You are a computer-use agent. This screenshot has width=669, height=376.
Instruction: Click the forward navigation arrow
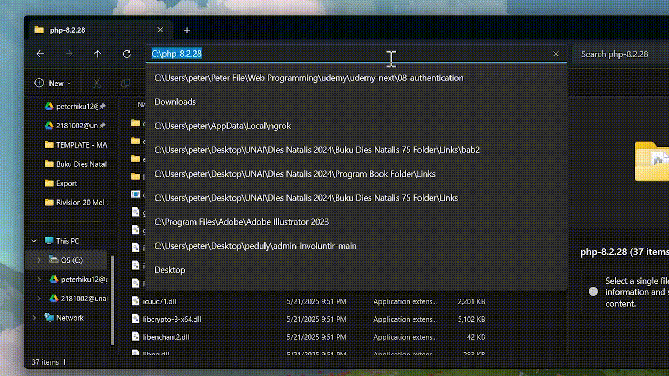click(x=69, y=54)
